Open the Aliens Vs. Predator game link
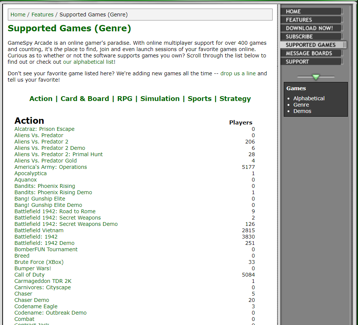 point(39,135)
